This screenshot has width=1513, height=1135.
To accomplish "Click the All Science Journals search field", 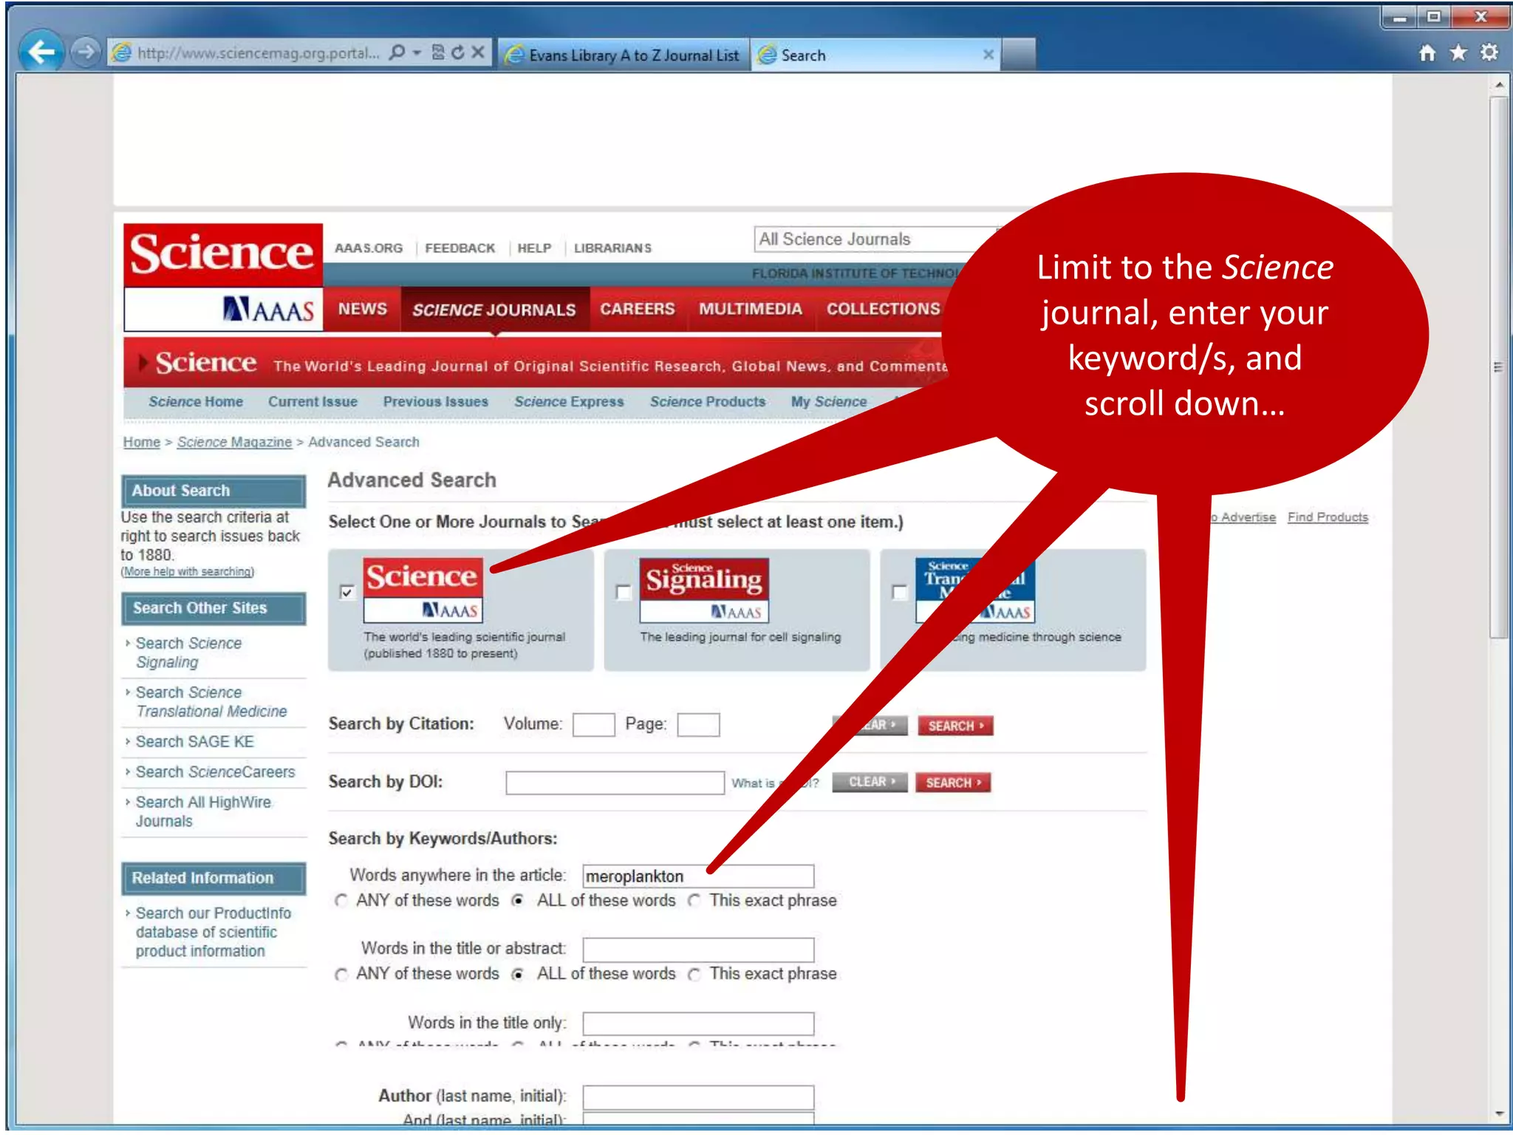I will coord(875,239).
